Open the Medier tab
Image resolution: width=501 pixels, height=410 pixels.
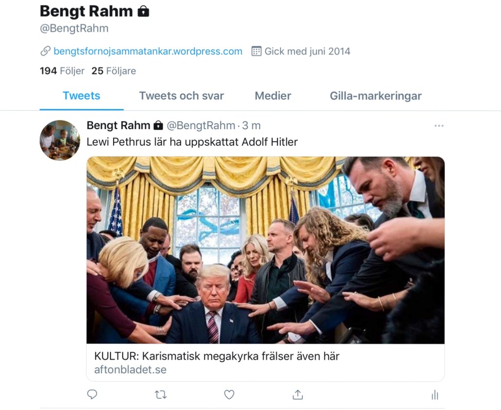[273, 96]
